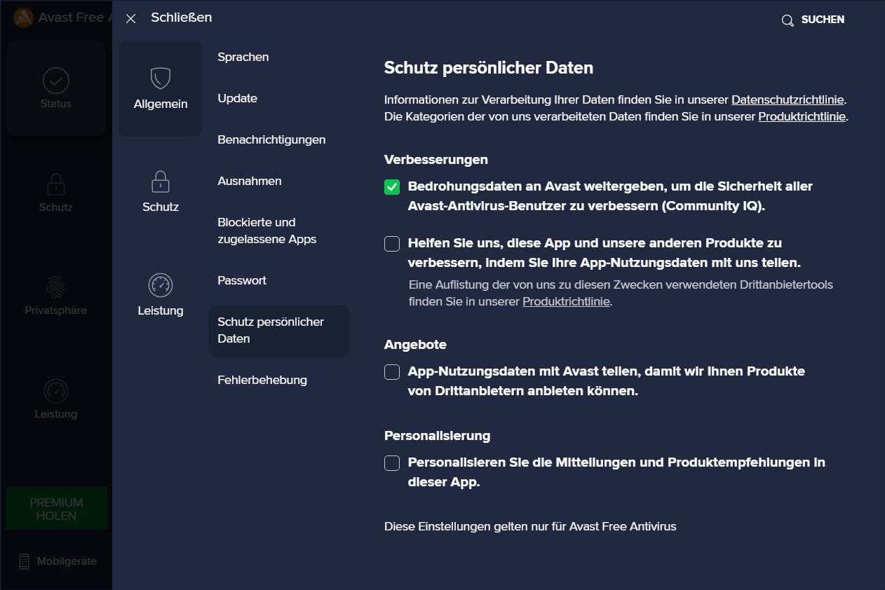Viewport: 885px width, 590px height.
Task: Open the Datenschutzrichtlinie link
Action: point(788,100)
